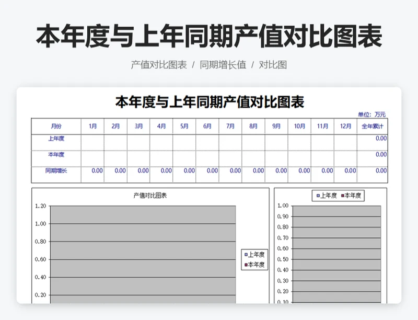The height and width of the screenshot is (320, 418).
Task: Select 本年度 全年累计 total cell
Action: [x=373, y=158]
